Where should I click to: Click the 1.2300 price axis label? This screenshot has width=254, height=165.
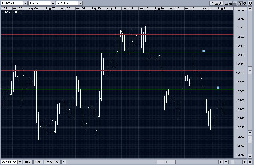pos(240,91)
